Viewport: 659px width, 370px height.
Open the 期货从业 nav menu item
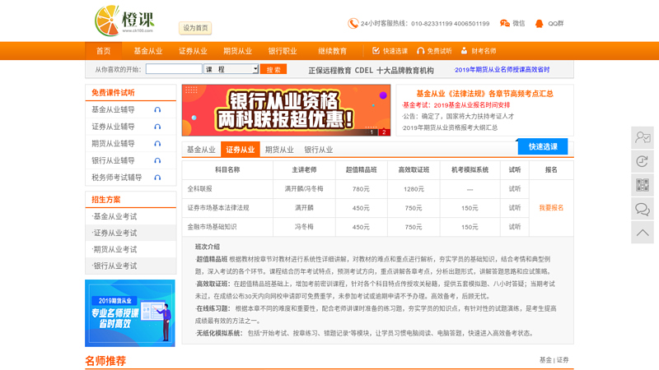[x=237, y=51]
